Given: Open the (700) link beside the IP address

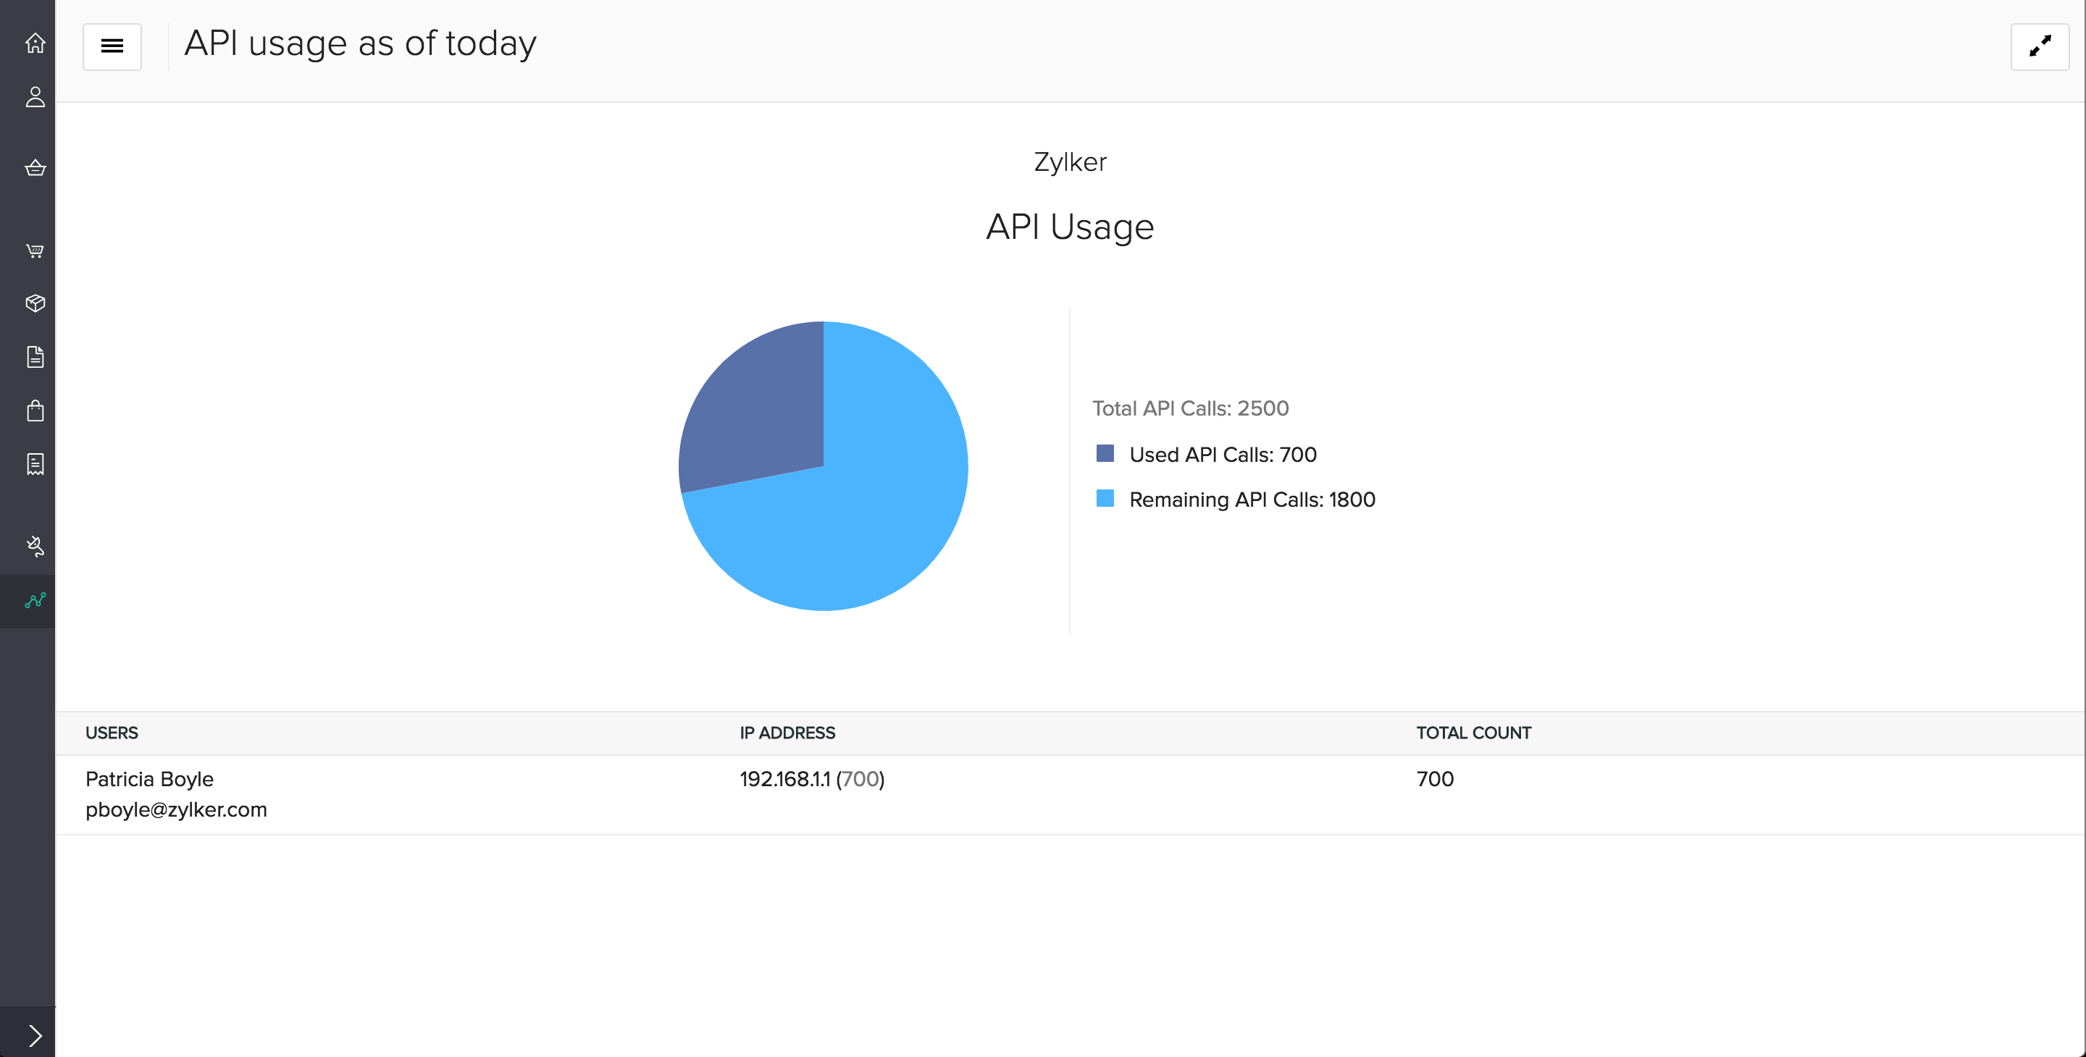Looking at the screenshot, I should [x=860, y=780].
